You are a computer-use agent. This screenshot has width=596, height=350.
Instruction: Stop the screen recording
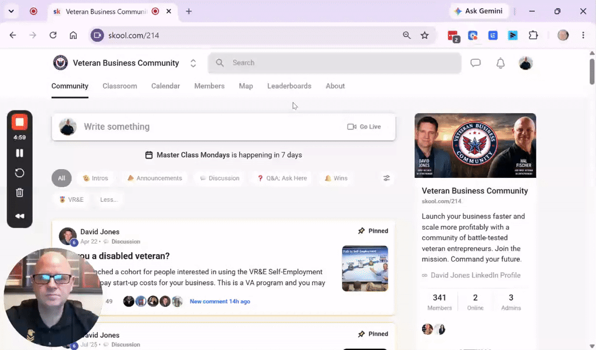coord(19,122)
